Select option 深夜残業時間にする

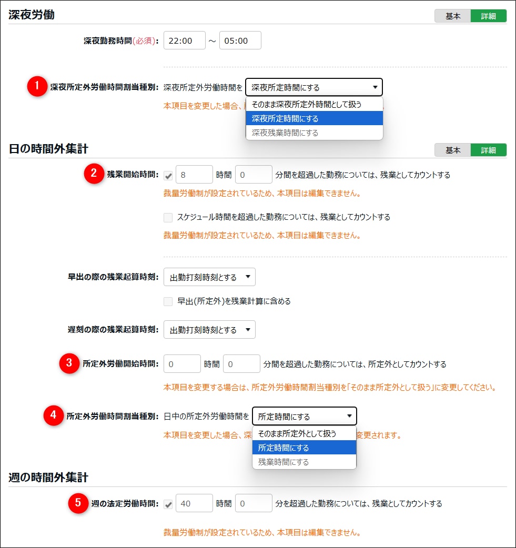[x=315, y=133]
